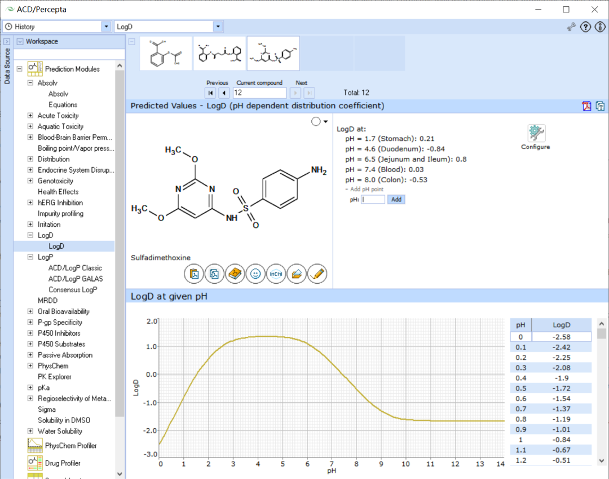Collapse the LogP tree node

[30, 257]
